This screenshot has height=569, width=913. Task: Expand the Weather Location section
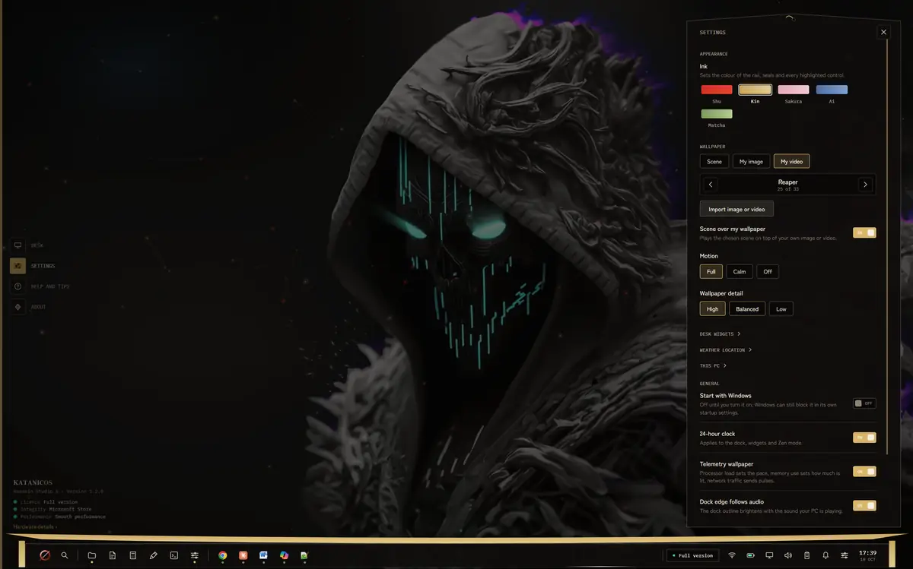[726, 350]
